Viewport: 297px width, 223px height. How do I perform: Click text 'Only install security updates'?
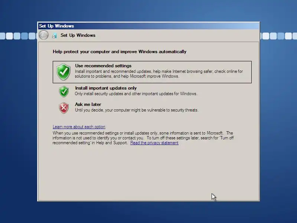coord(136,94)
